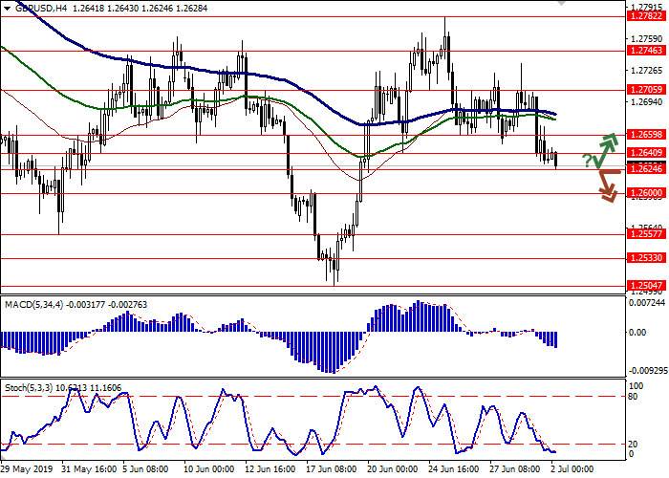Click the green question mark beside the arrows
This screenshot has width=669, height=478.
(x=585, y=161)
